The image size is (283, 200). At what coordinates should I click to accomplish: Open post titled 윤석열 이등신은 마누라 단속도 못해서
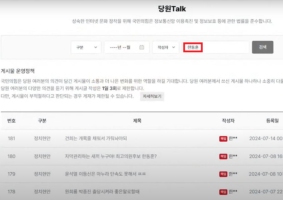(x=105, y=174)
